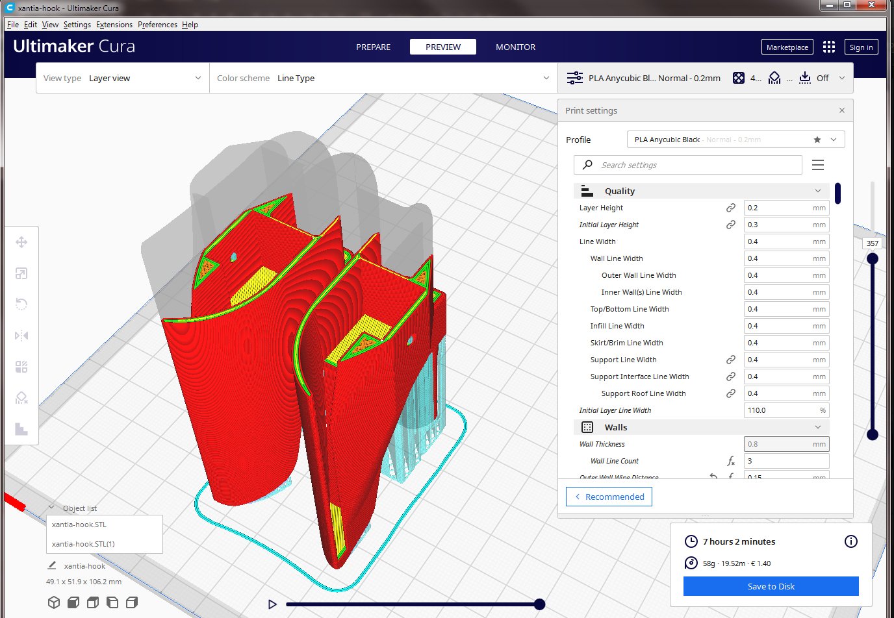This screenshot has width=894, height=618.
Task: Open the apps grid icon near Marketplace
Action: pyautogui.click(x=828, y=47)
